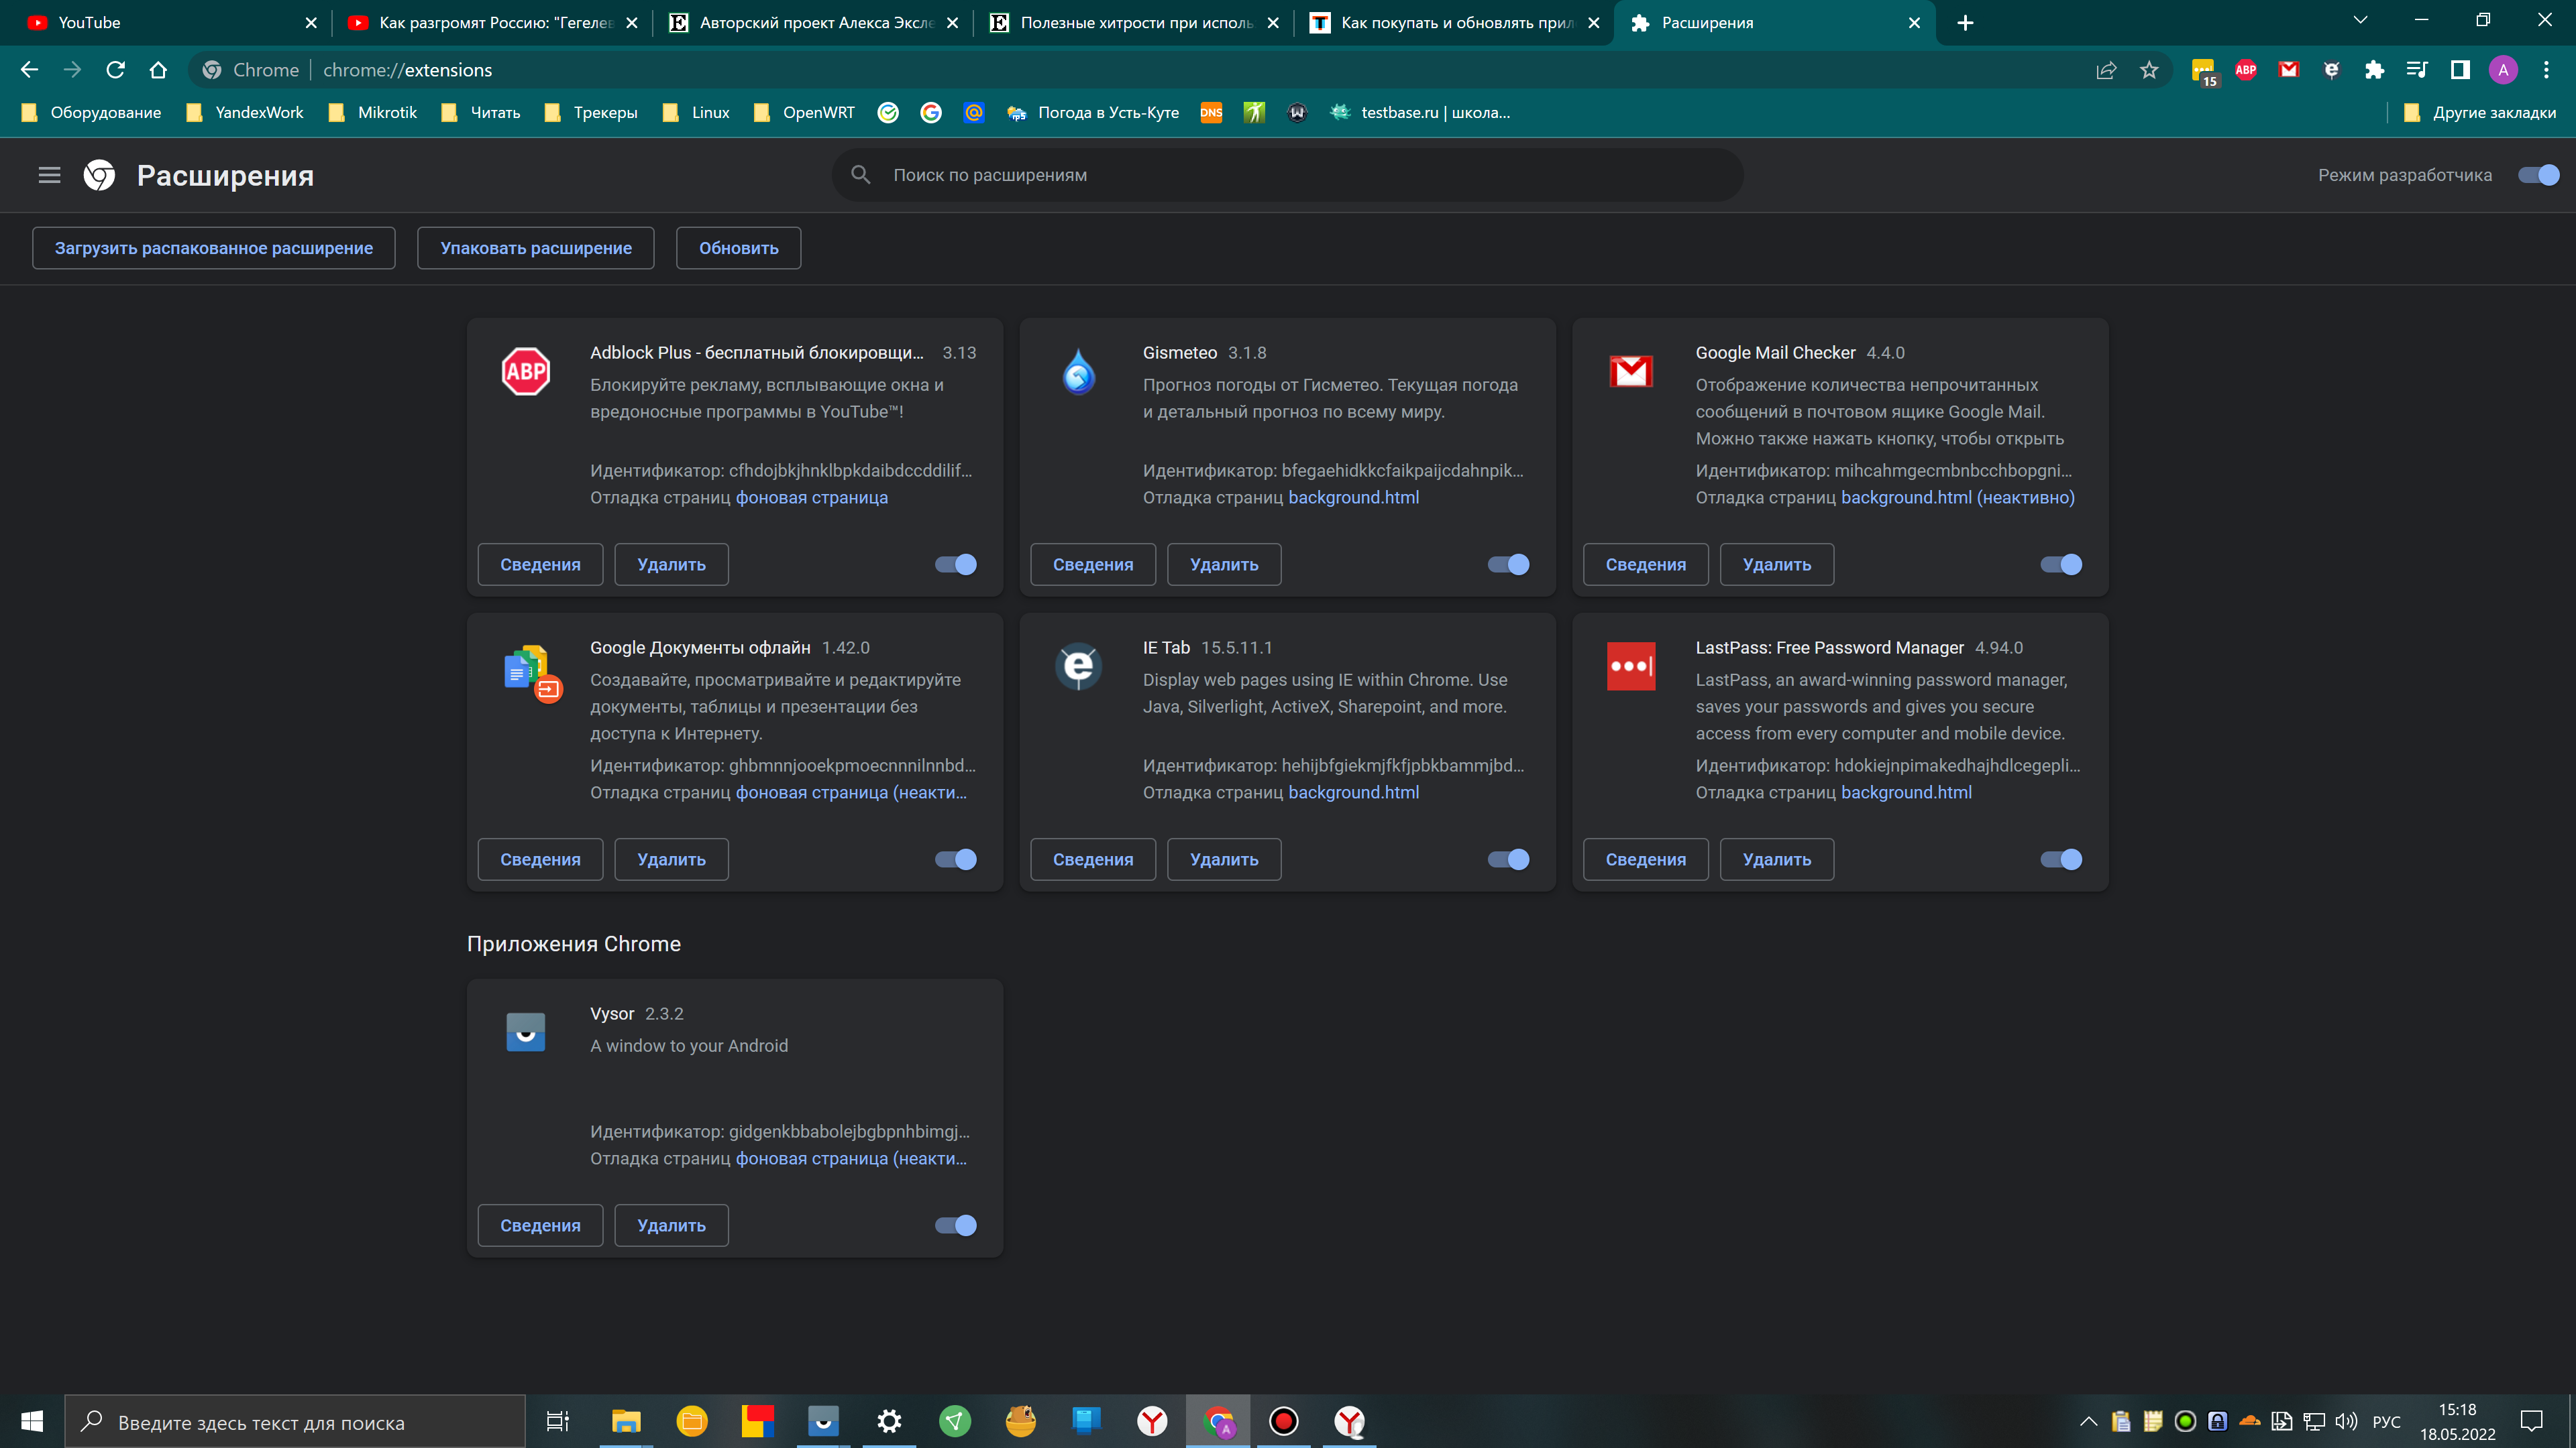Open the Extensions puzzle-piece menu
Image resolution: width=2576 pixels, height=1448 pixels.
[2374, 70]
